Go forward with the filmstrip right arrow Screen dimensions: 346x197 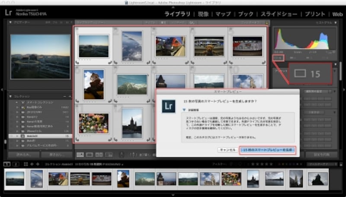coord(38,164)
